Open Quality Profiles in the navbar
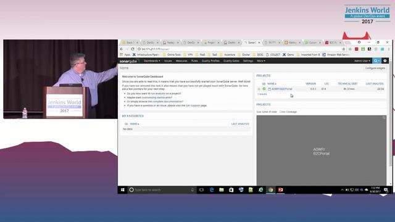395x222 pixels. [x=210, y=61]
